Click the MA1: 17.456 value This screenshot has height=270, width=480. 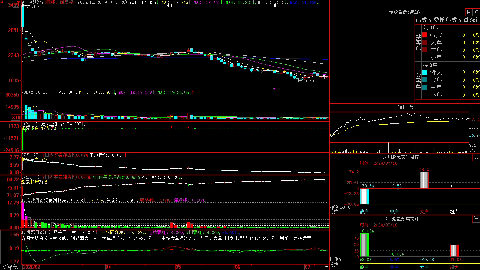tap(144, 2)
